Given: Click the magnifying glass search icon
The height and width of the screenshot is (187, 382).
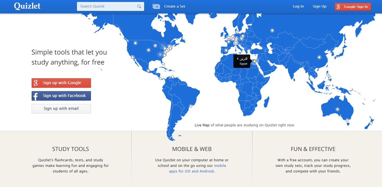Looking at the screenshot, I should click(139, 6).
